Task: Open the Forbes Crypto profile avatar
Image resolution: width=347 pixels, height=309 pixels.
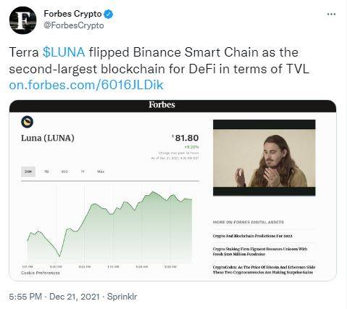Action: click(x=23, y=20)
